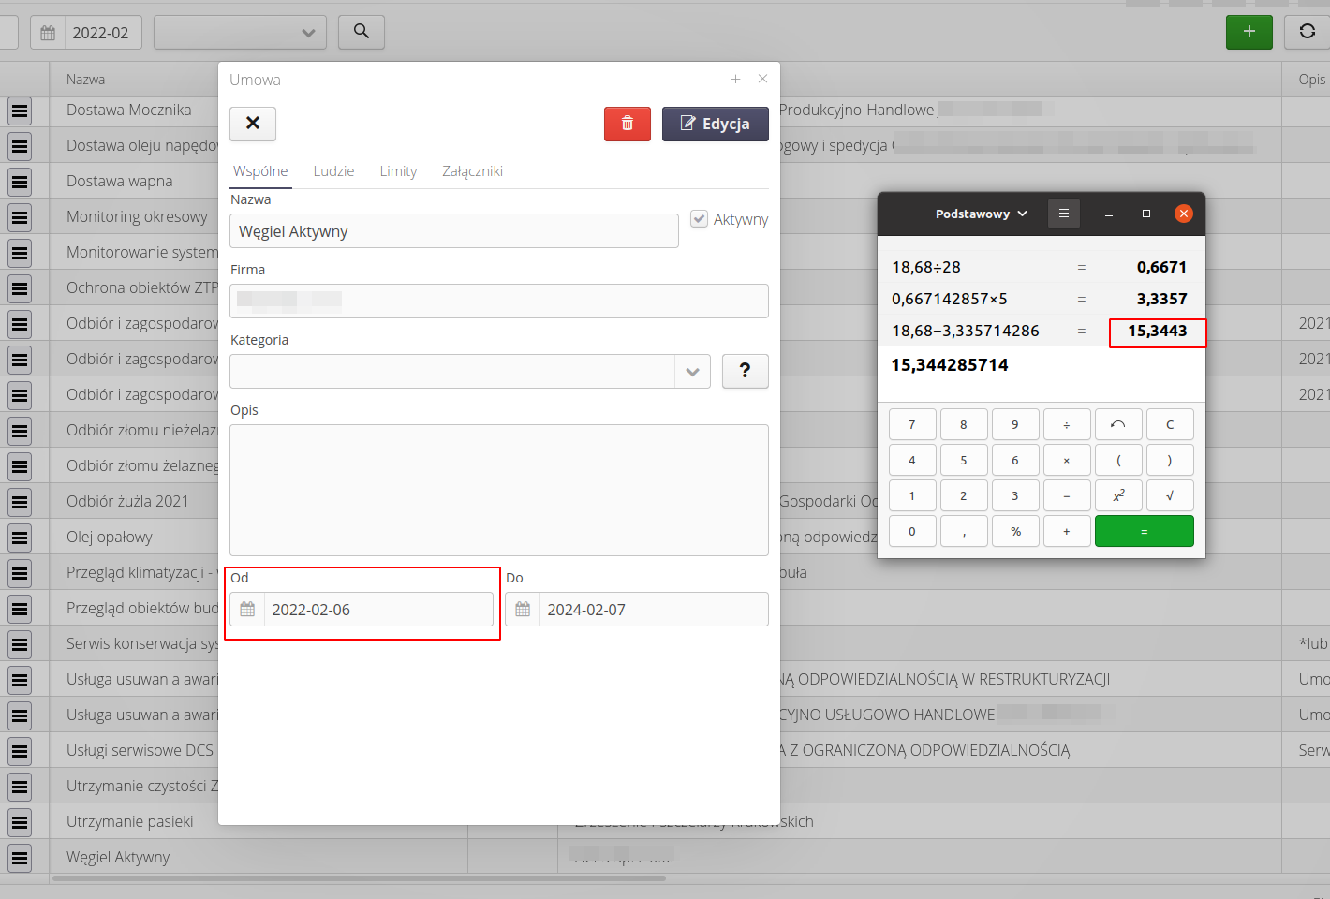Click the question mark help button by Kategoria
The width and height of the screenshot is (1330, 899).
pos(745,372)
